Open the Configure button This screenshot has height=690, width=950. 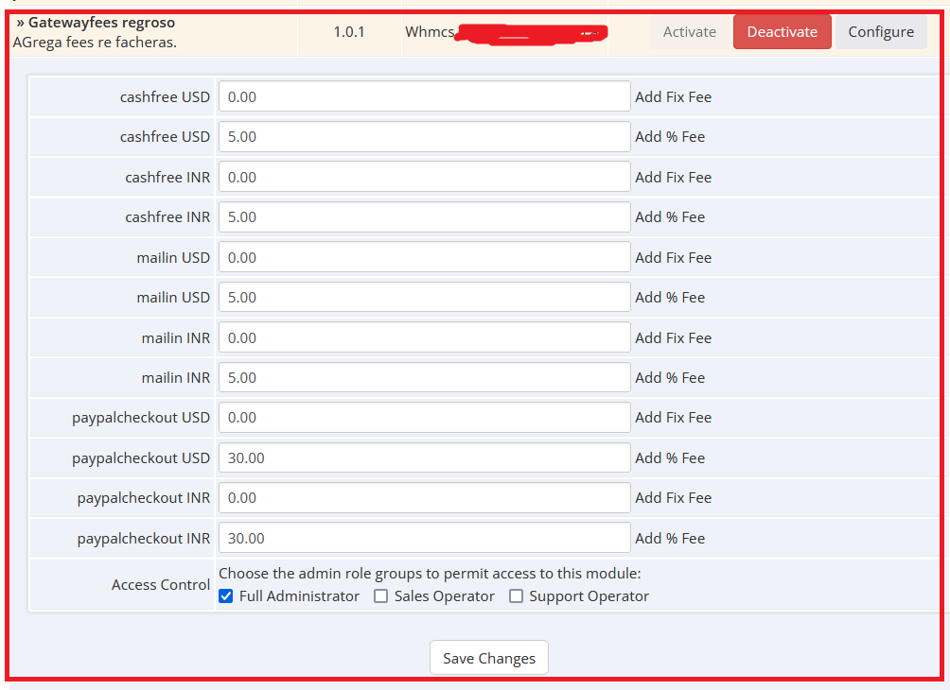point(880,32)
